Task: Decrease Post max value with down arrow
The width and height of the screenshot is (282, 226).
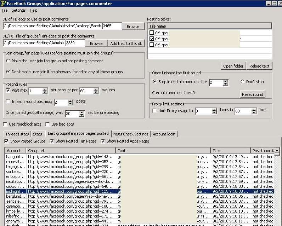Action: (x=45, y=93)
